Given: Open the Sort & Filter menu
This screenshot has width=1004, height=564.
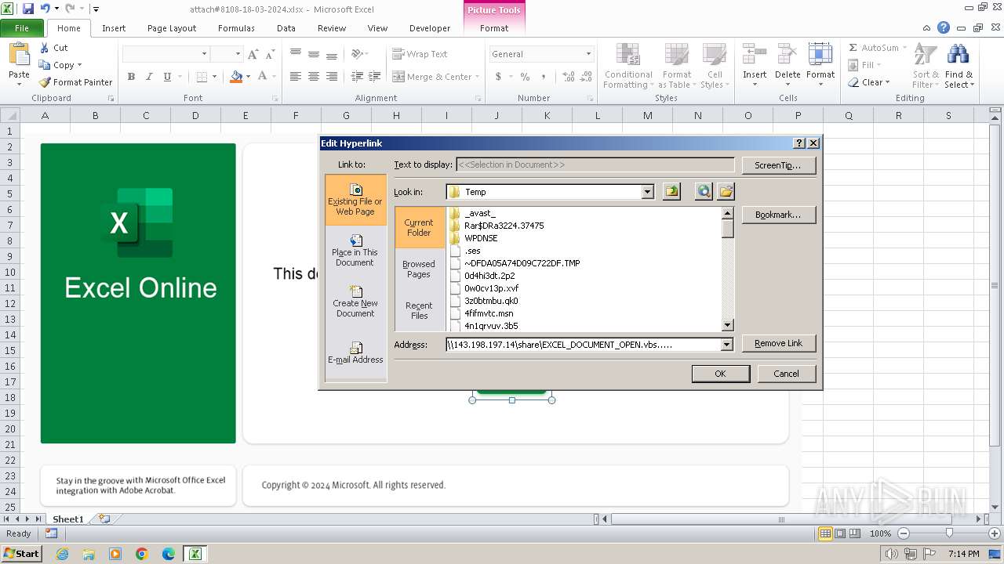Looking at the screenshot, I should tap(926, 66).
